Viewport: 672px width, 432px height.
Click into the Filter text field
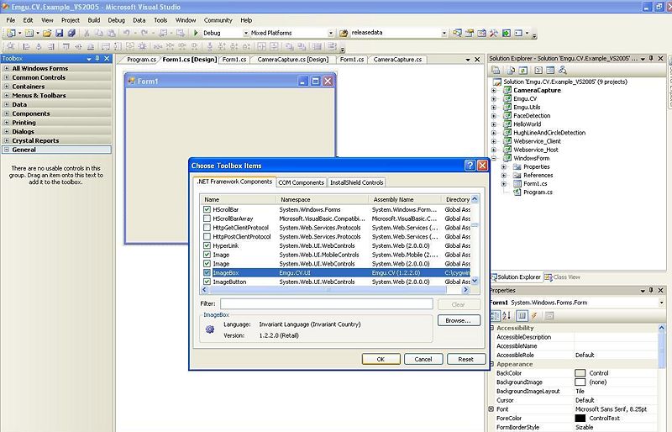point(327,303)
